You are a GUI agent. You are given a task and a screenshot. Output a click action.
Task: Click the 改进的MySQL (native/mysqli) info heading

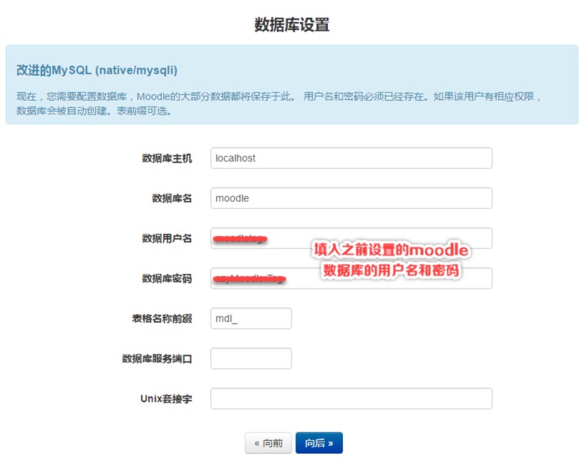97,71
